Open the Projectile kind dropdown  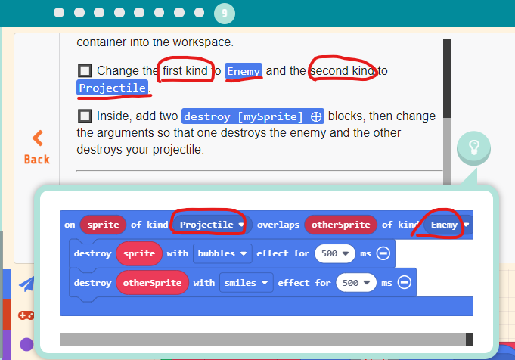point(213,225)
